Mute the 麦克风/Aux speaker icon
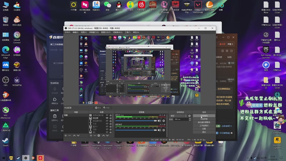286x161 pixels. pos(159,121)
